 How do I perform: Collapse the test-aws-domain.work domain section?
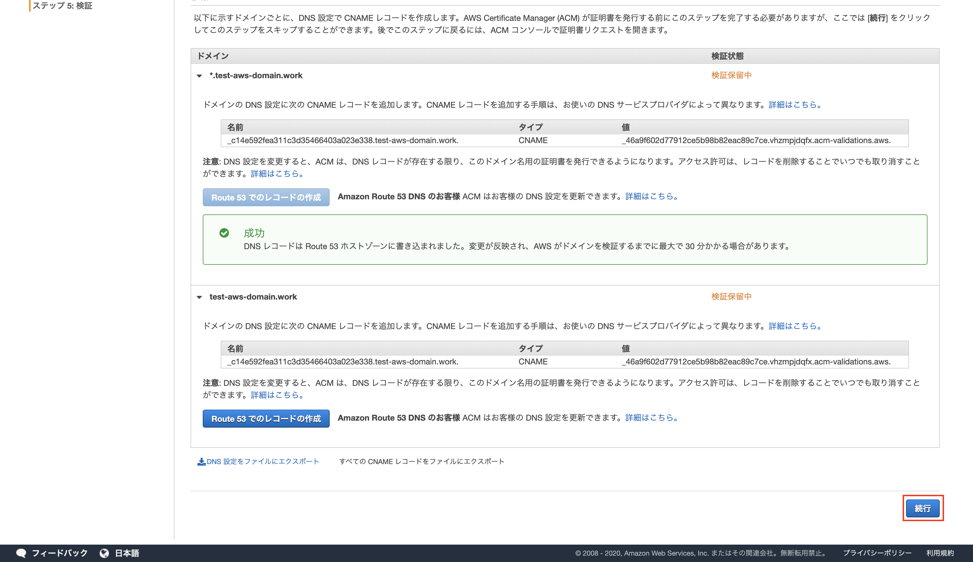pyautogui.click(x=199, y=297)
